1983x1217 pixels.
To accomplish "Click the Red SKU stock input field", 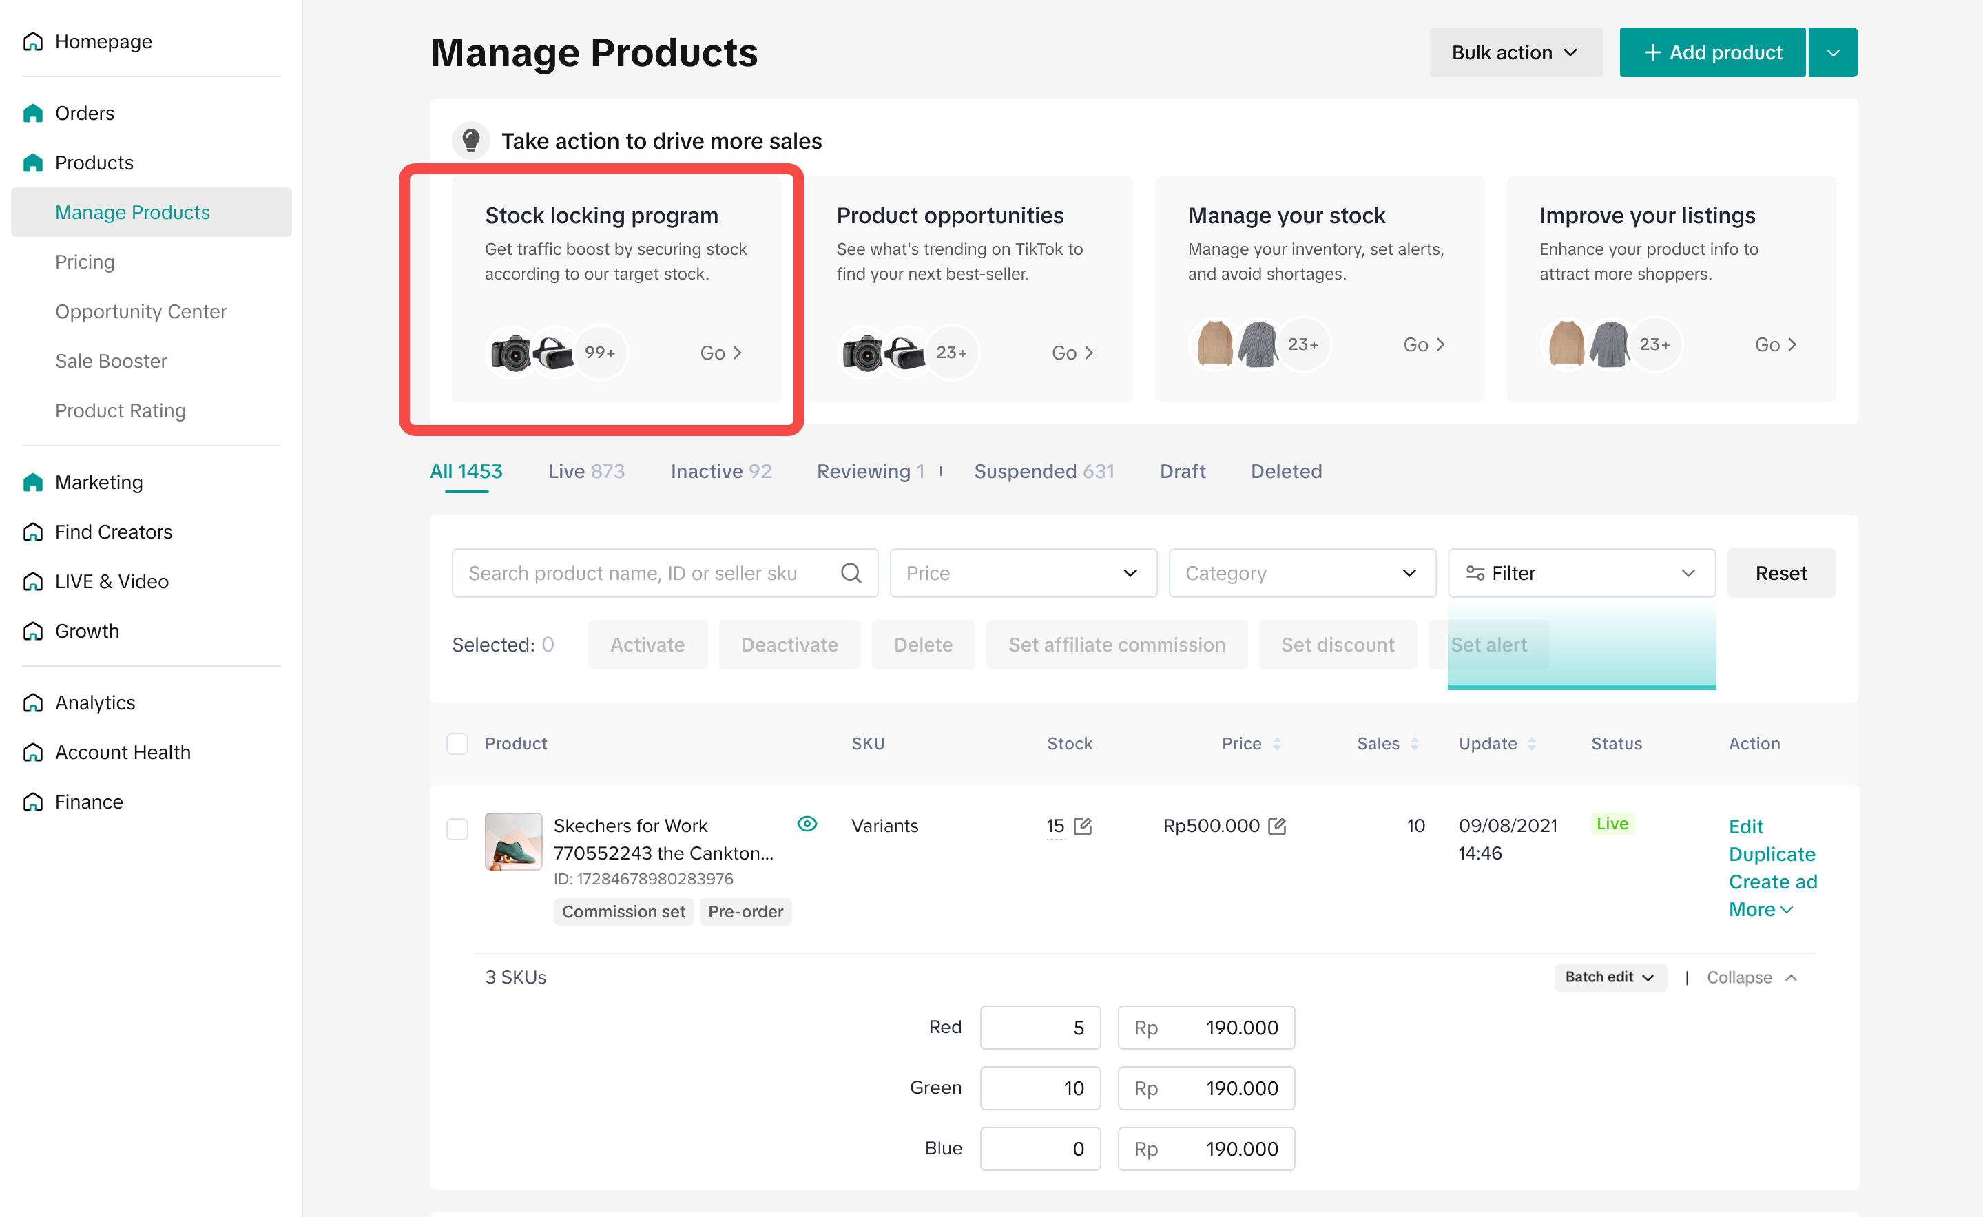I will [x=1040, y=1028].
